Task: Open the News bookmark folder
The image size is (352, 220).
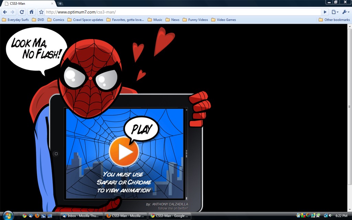Action: point(173,20)
